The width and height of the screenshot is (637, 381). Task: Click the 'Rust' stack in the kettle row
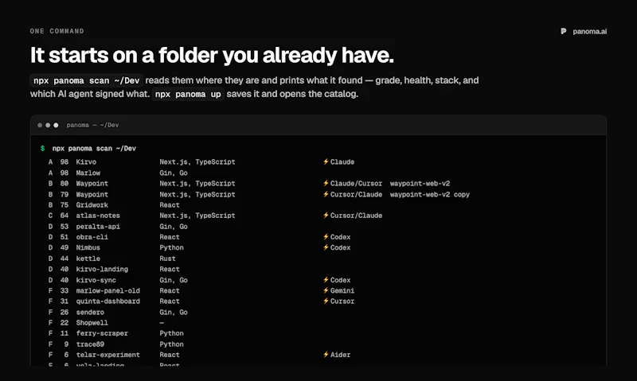(x=167, y=259)
